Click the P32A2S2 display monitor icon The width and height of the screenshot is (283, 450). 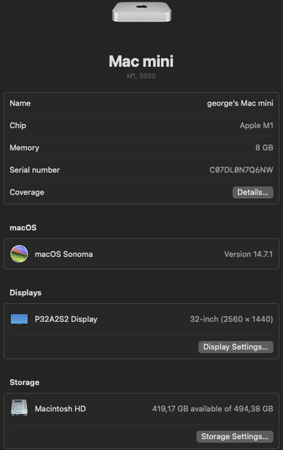(19, 319)
